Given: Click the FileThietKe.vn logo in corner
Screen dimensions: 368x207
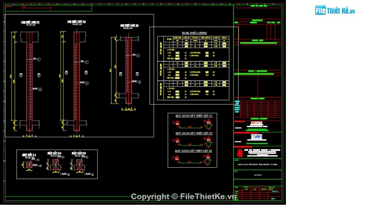Looking at the screenshot, I should click(x=335, y=10).
